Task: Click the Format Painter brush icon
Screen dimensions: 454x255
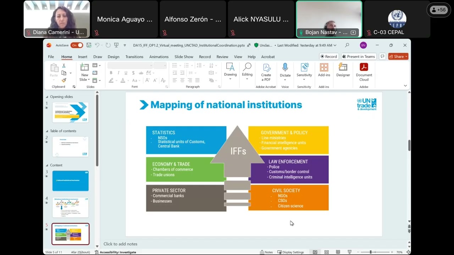Action: 64,80
